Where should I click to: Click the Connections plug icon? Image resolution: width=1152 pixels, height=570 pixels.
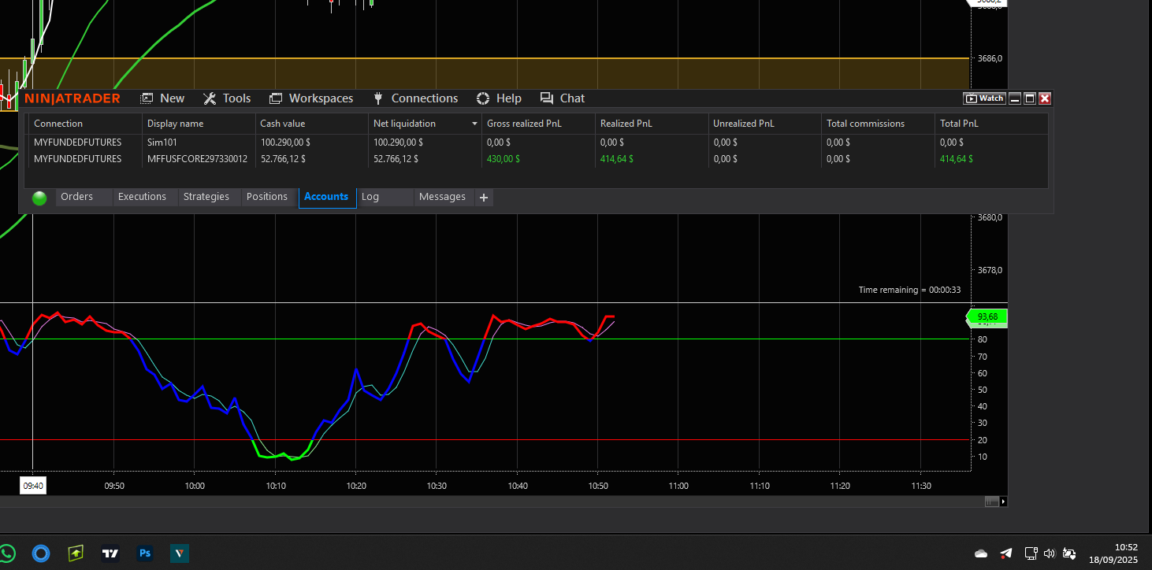(x=377, y=98)
